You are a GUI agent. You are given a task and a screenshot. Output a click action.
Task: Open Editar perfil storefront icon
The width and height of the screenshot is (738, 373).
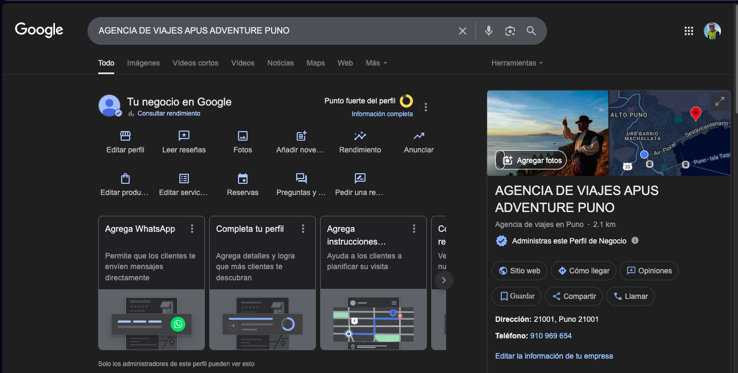125,136
